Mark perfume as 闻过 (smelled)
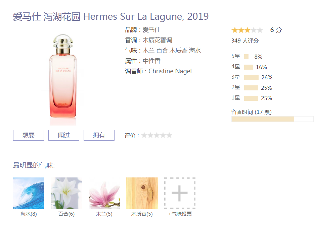This screenshot has height=227, width=315. [64, 135]
